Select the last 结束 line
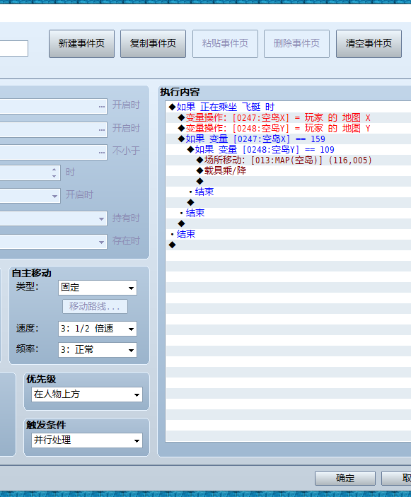 coord(289,234)
